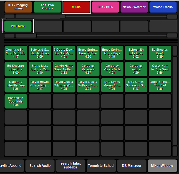Choose the Bruno Mars Just the Way track

[40, 69]
